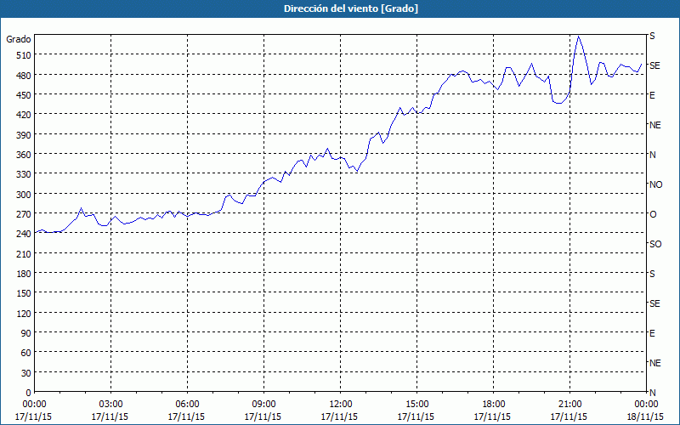Select the 'N' compass label level with 360

pos(652,155)
